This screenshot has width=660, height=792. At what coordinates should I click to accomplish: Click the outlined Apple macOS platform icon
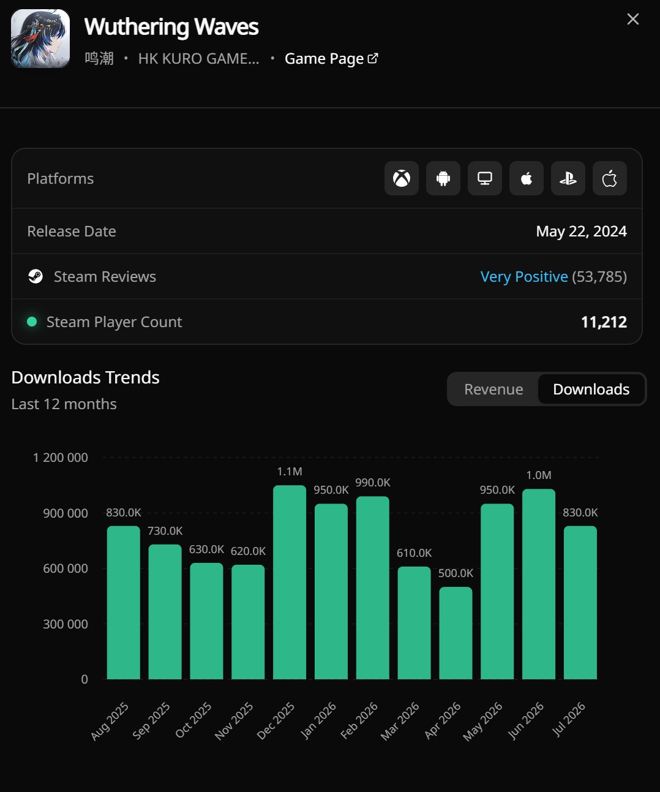[x=610, y=178]
